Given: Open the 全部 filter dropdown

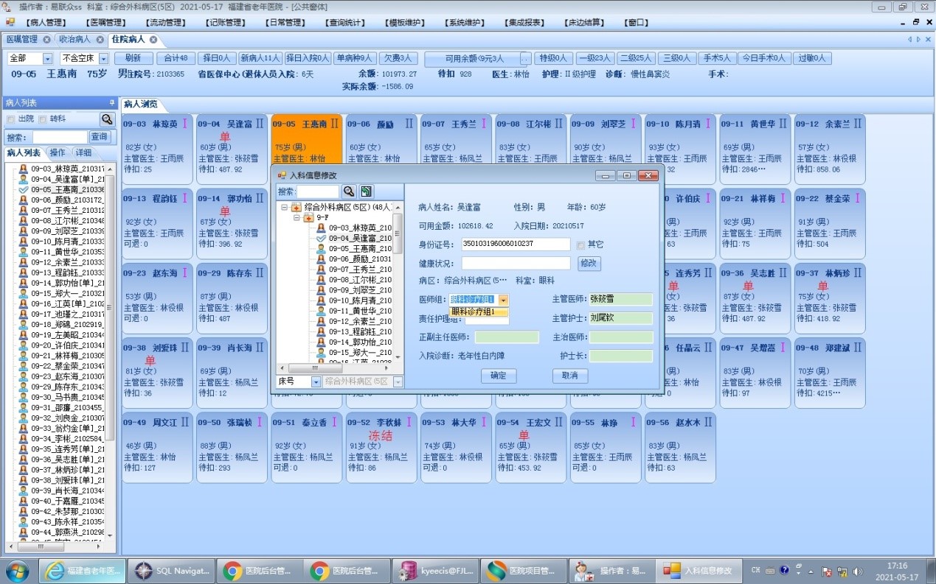Looking at the screenshot, I should [47, 58].
